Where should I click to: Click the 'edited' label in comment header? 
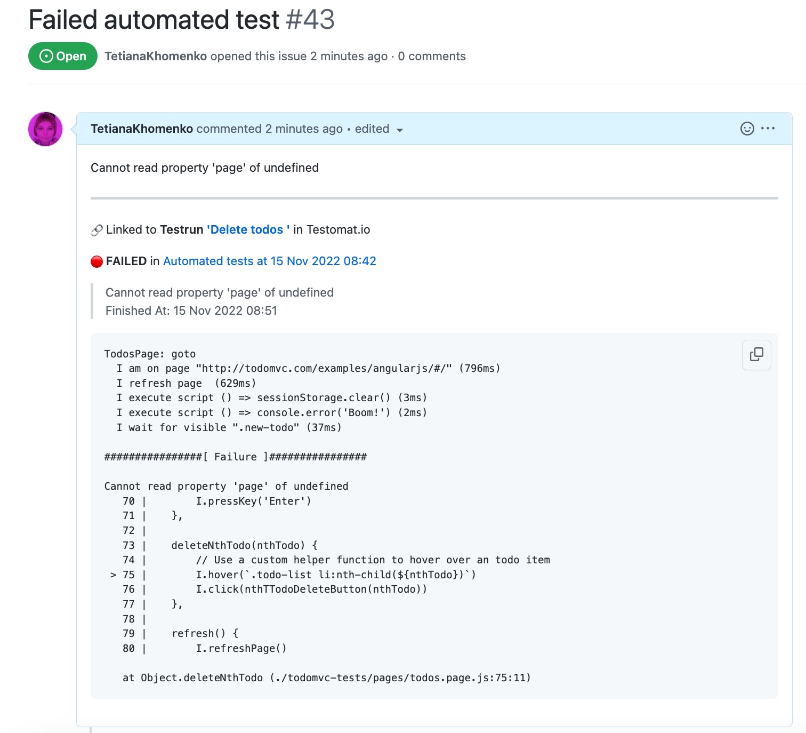pos(372,129)
